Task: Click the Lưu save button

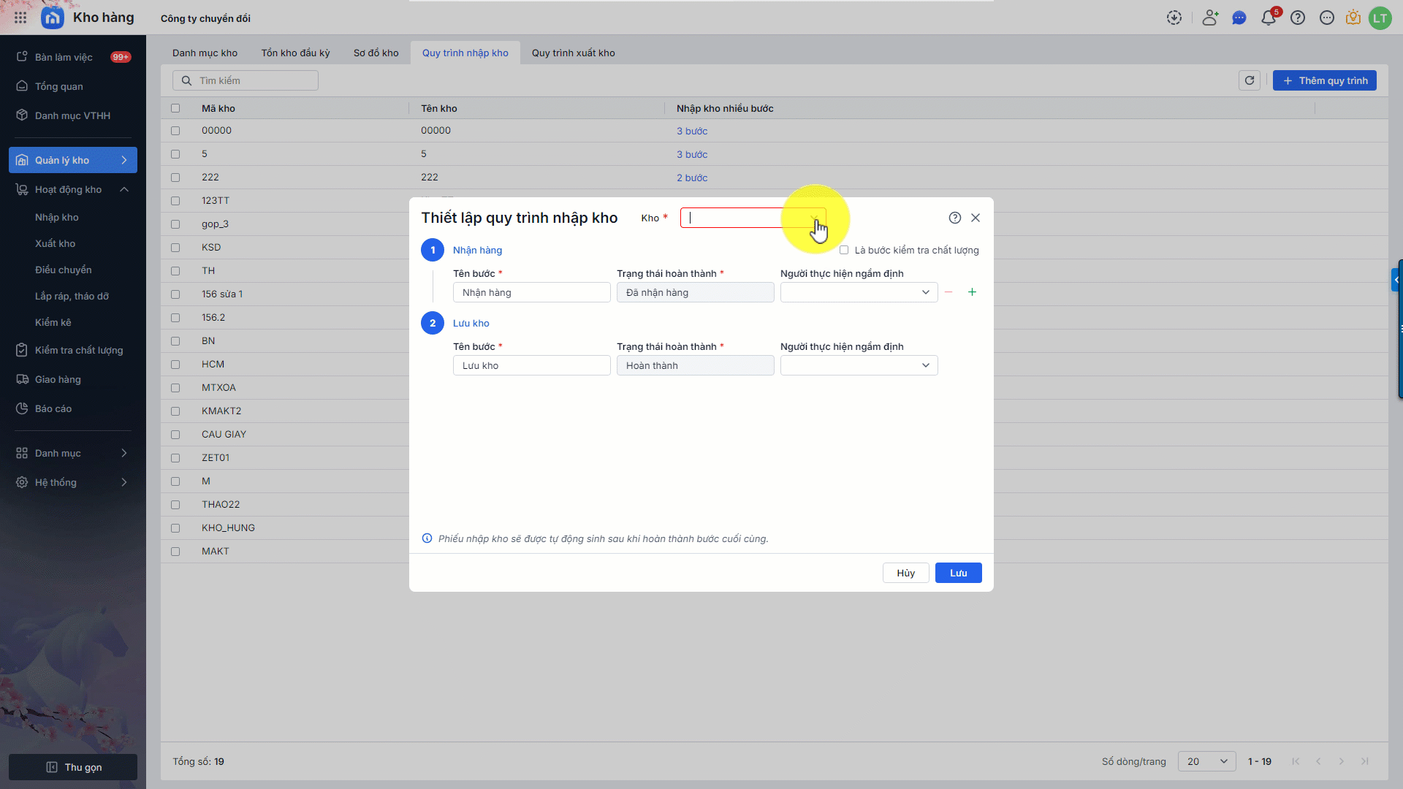Action: [958, 573]
